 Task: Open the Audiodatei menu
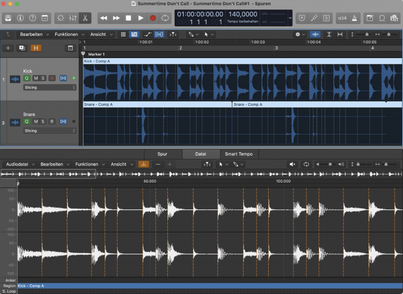point(20,164)
